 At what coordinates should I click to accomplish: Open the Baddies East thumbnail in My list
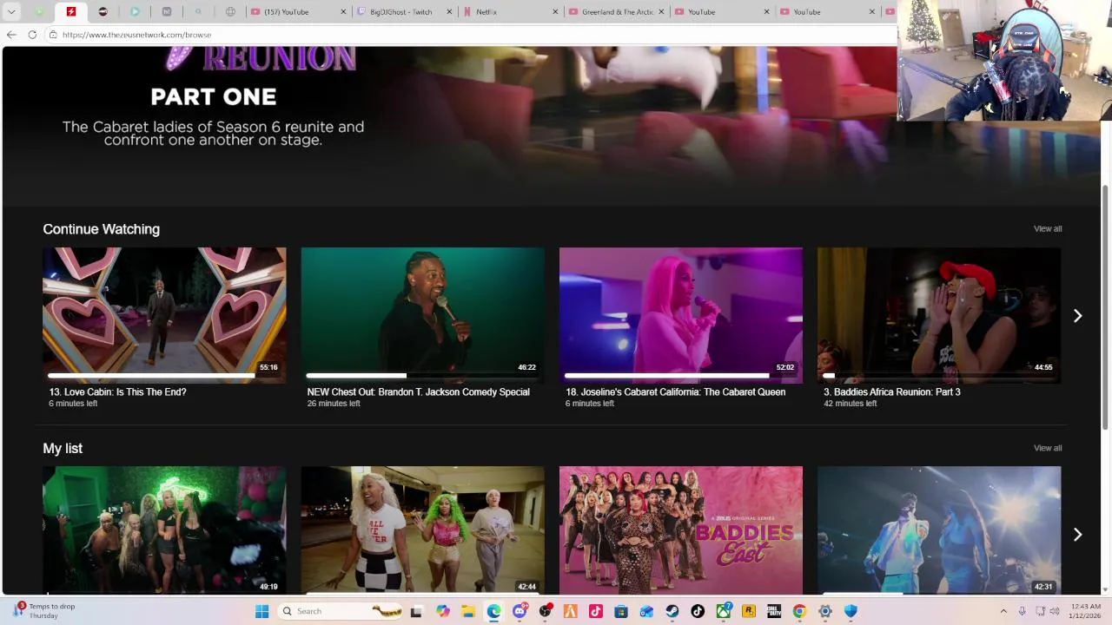click(681, 530)
